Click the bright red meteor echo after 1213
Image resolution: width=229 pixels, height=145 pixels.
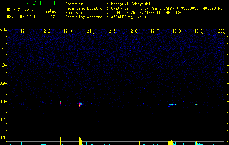(x=80, y=104)
